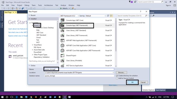Select Class Library (Portable) template icon
This screenshot has height=99, width=177.
pyautogui.click(x=62, y=60)
